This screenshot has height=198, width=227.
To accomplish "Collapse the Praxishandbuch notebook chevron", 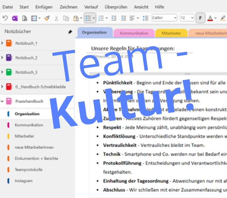I will pyautogui.click(x=2, y=101).
